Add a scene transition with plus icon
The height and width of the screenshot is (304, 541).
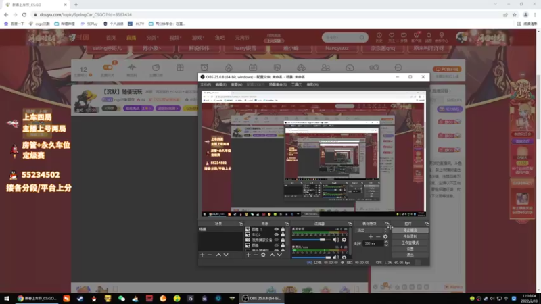pyautogui.click(x=371, y=237)
